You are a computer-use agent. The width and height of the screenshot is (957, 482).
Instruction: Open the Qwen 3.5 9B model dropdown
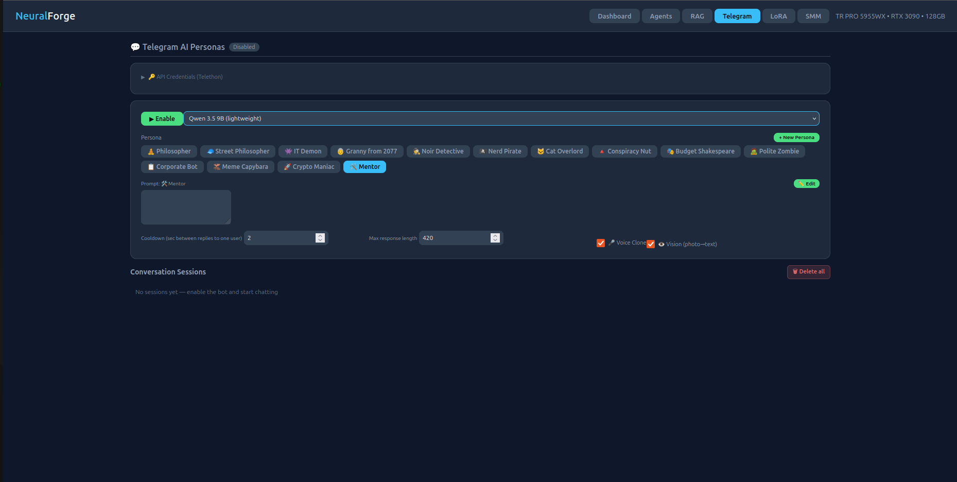click(x=501, y=118)
